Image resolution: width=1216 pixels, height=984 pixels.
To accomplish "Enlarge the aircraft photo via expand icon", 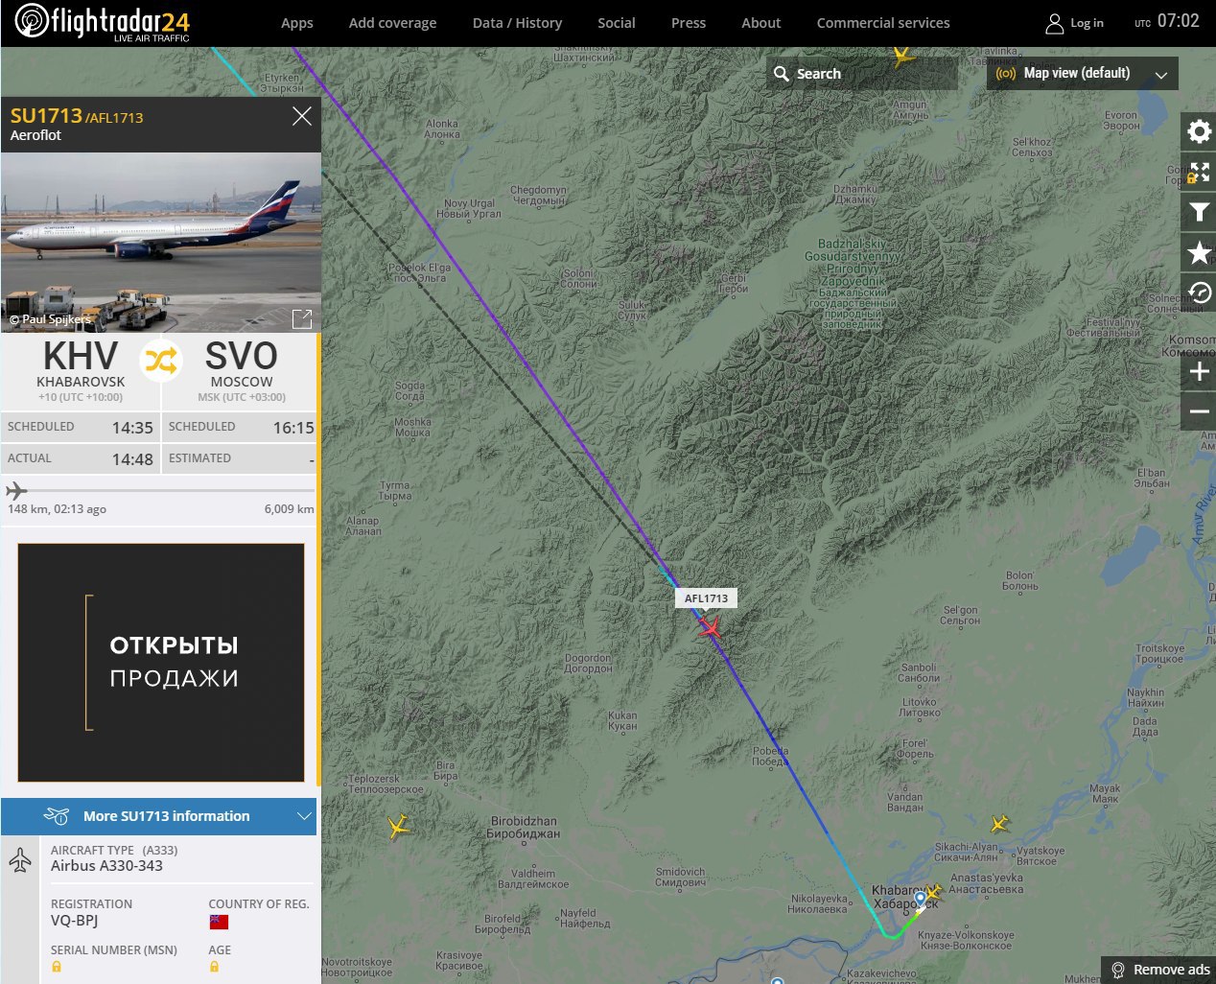I will pyautogui.click(x=301, y=318).
